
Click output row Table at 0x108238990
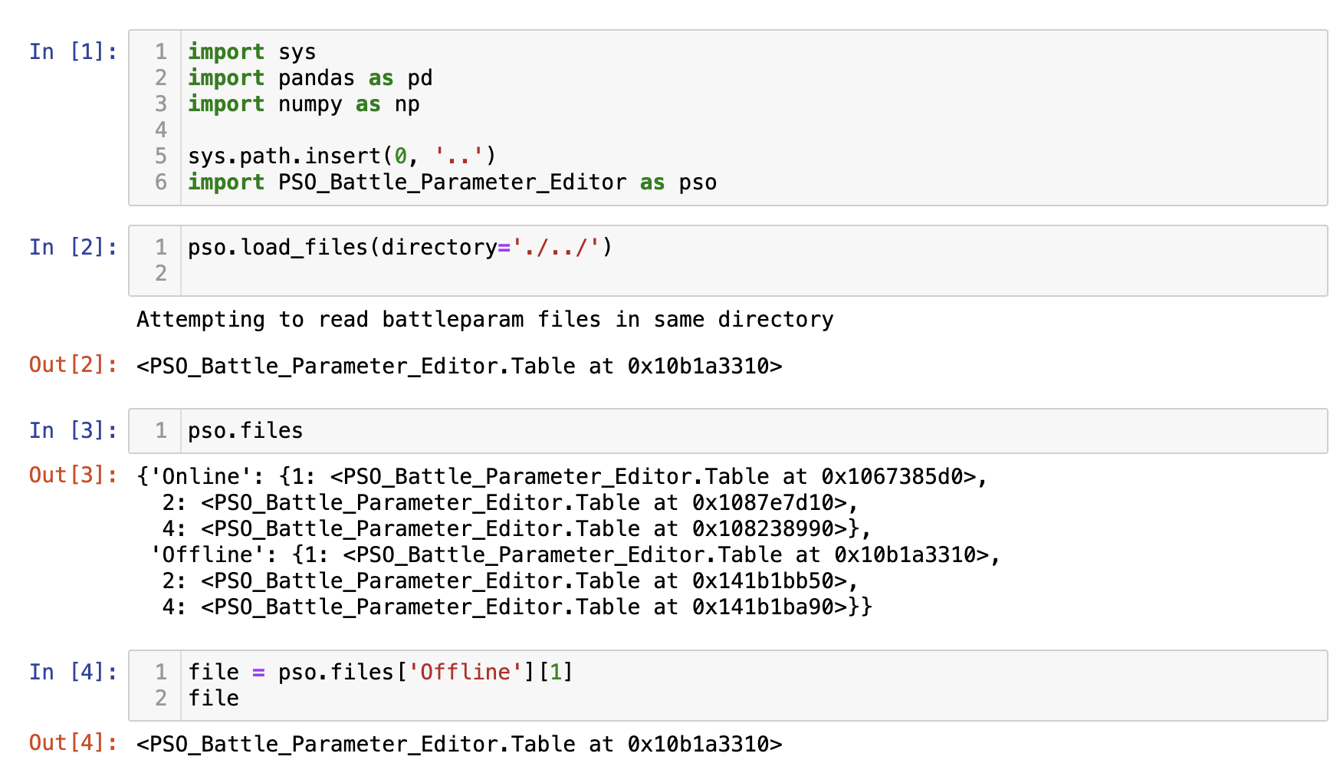(x=517, y=528)
